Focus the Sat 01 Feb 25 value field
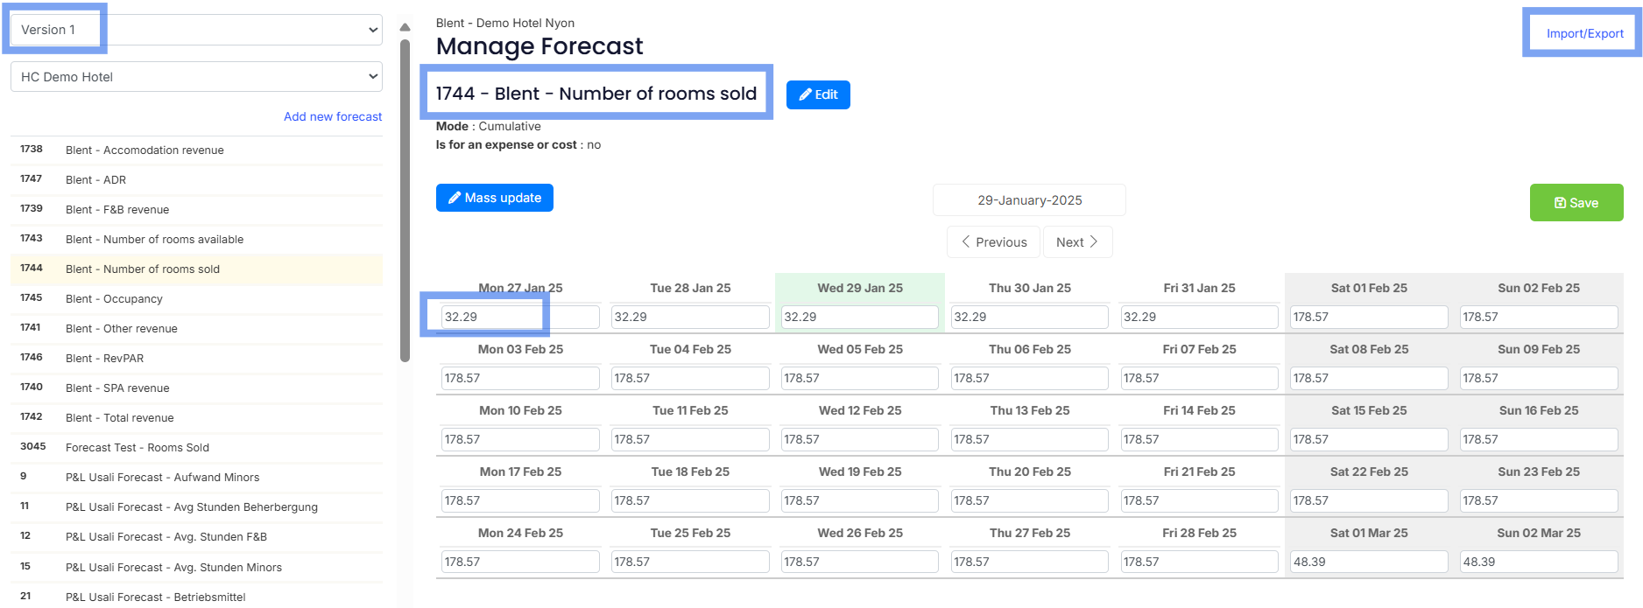 [1368, 317]
